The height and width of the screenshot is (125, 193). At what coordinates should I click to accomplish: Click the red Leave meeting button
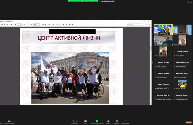pyautogui.click(x=189, y=122)
